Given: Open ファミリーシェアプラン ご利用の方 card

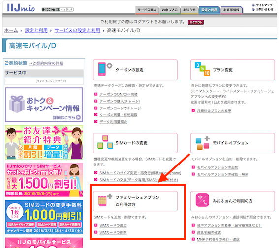Looking at the screenshot, I should click(x=135, y=201).
